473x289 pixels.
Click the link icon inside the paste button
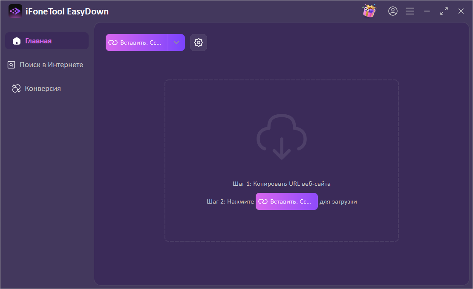point(113,42)
